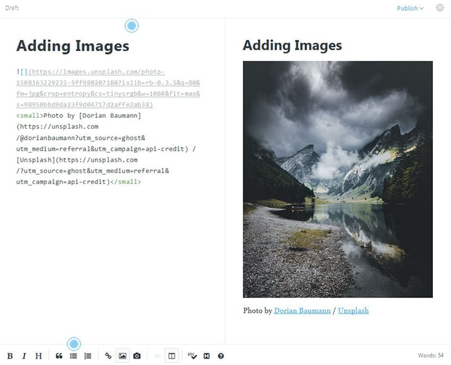Click the mountain lake photo preview
Viewport: 451px width, 365px height.
pyautogui.click(x=338, y=179)
